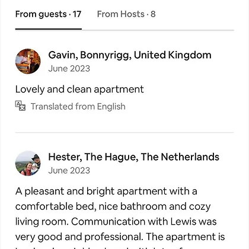The image size is (249, 249).
Task: Click the guest review count 17
Action: click(77, 14)
